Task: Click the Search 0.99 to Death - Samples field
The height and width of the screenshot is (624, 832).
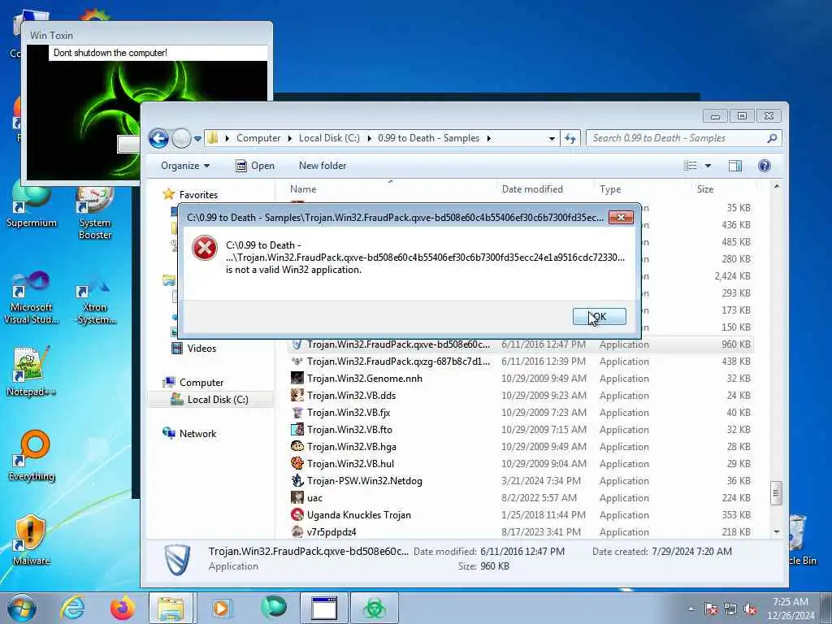Action: click(683, 138)
